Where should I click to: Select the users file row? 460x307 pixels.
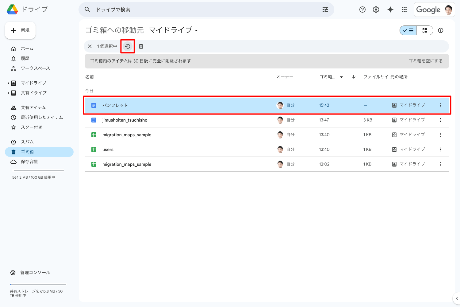coord(267,150)
